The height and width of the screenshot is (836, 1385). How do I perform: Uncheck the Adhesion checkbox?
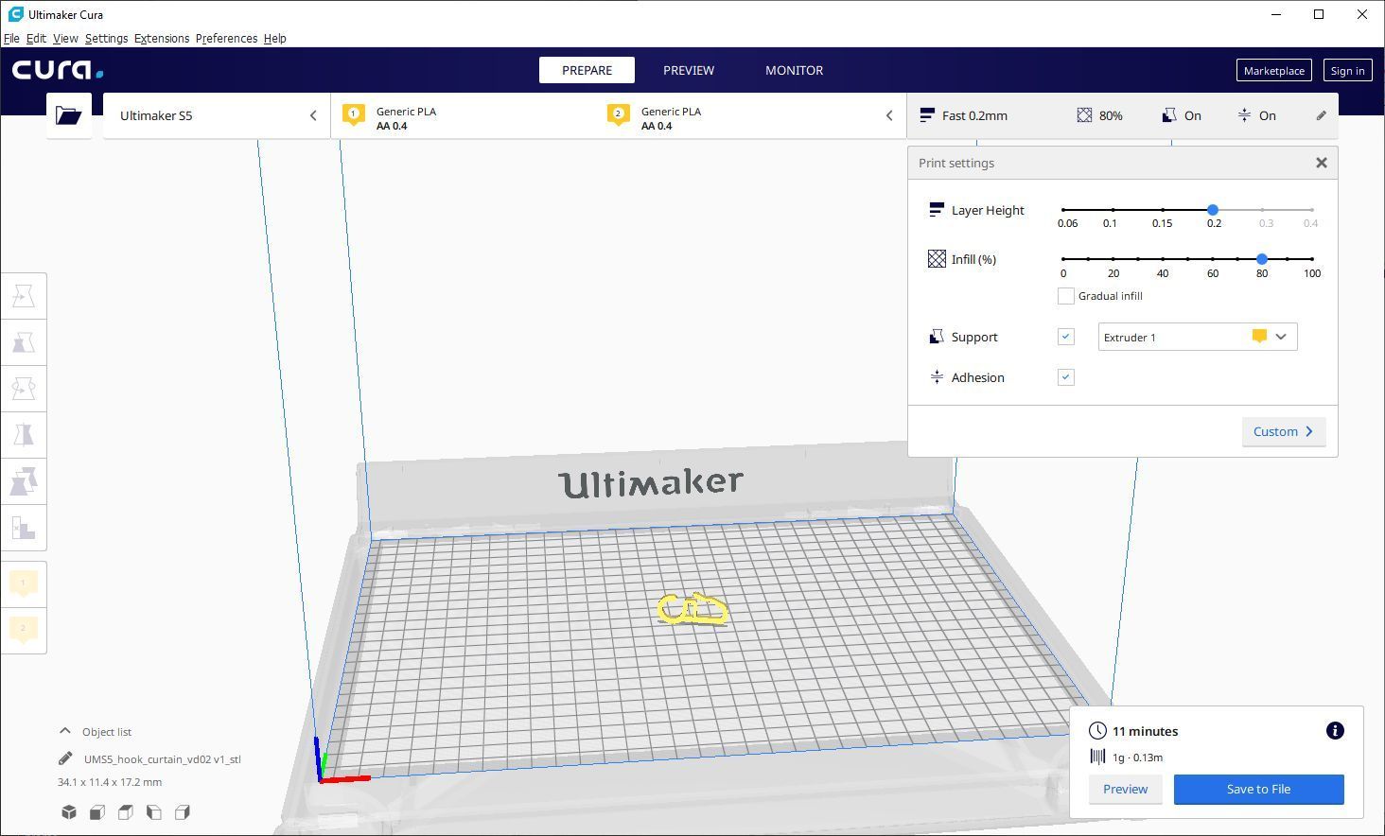click(1066, 377)
